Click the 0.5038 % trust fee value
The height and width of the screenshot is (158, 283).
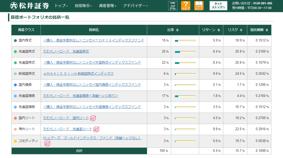pos(262,141)
